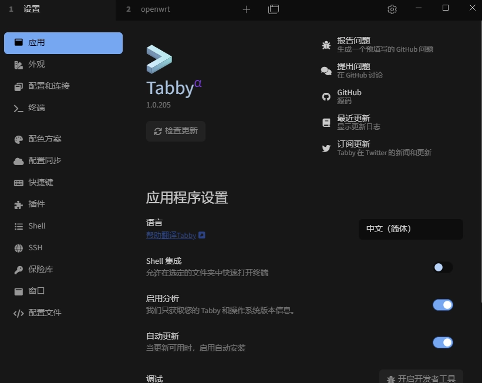
Task: Click the puzzle piece 插件 icon
Action: 18,204
